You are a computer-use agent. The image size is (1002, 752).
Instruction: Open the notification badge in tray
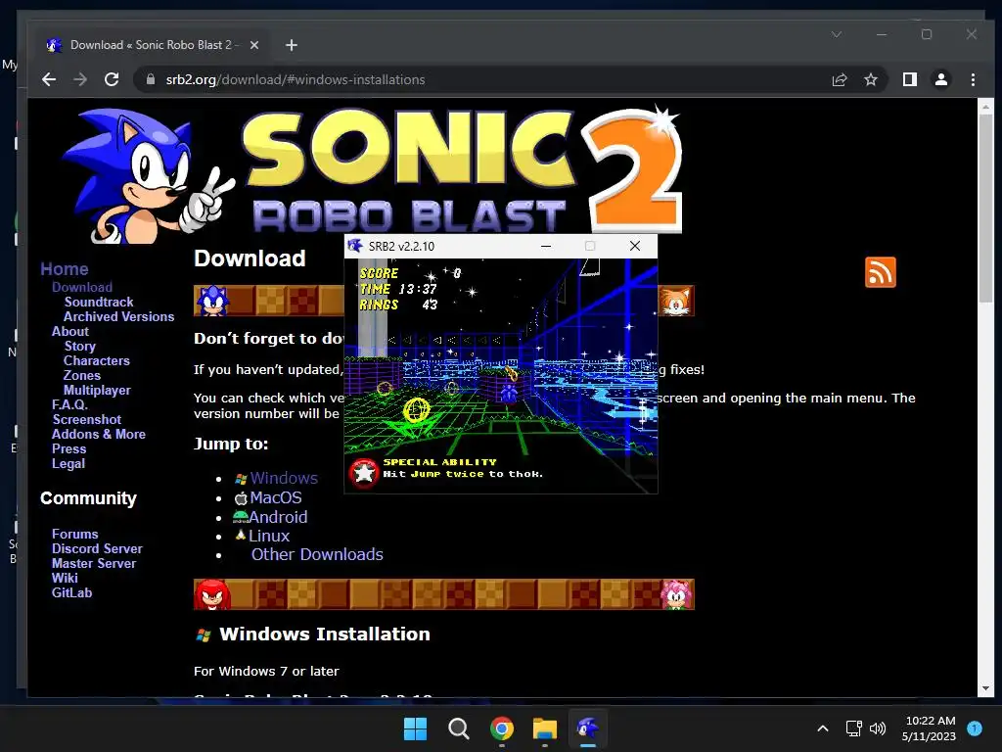click(x=975, y=728)
